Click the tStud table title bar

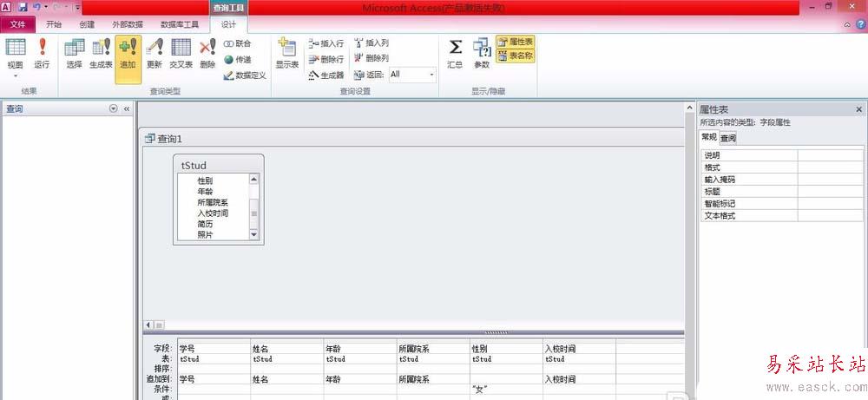point(219,165)
